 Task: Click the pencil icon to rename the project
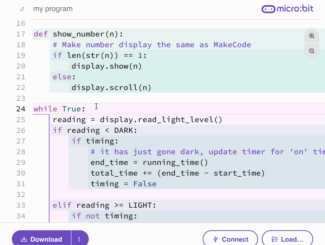tap(22, 9)
